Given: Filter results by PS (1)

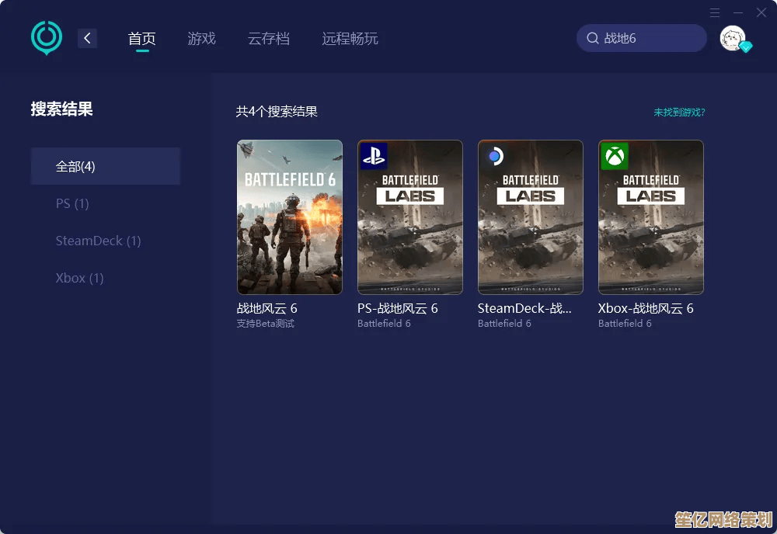Looking at the screenshot, I should click(72, 203).
